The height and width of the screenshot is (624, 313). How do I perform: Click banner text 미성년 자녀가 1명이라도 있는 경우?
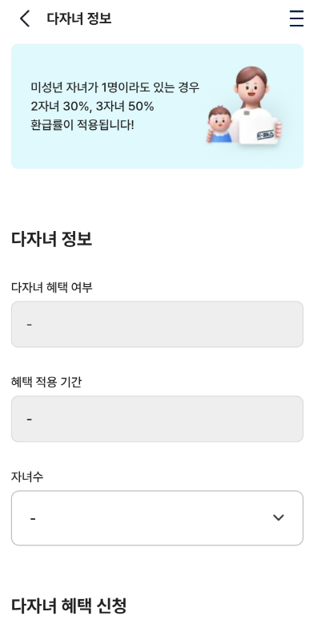(x=115, y=87)
